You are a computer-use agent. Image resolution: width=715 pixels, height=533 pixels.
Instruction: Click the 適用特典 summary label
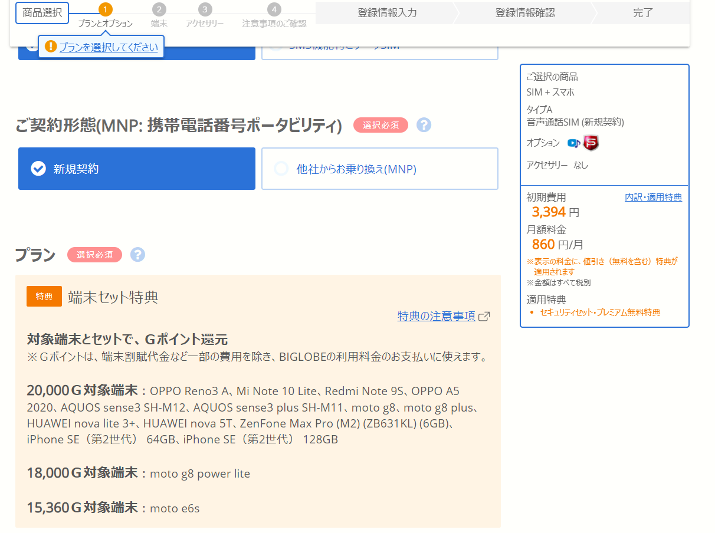546,299
